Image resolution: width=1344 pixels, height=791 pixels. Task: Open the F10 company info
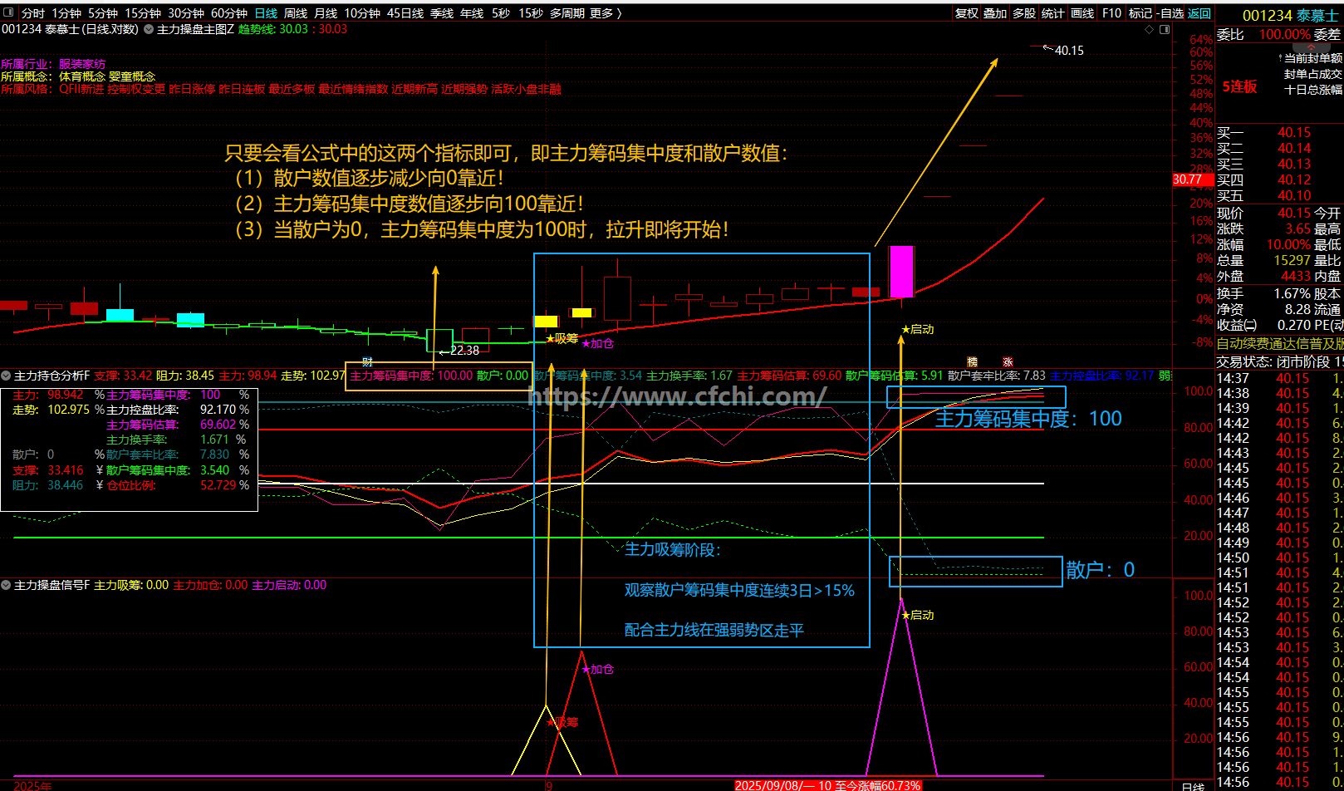pyautogui.click(x=1111, y=13)
